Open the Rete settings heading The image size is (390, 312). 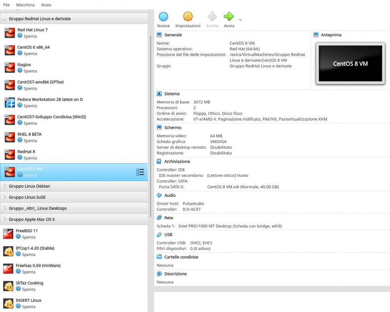[168, 218]
